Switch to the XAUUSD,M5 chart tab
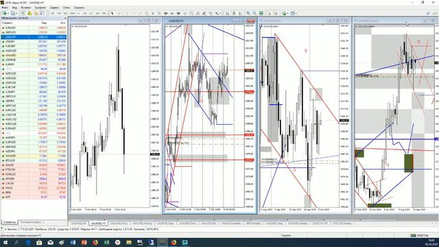This screenshot has height=247, width=439. (x=78, y=223)
